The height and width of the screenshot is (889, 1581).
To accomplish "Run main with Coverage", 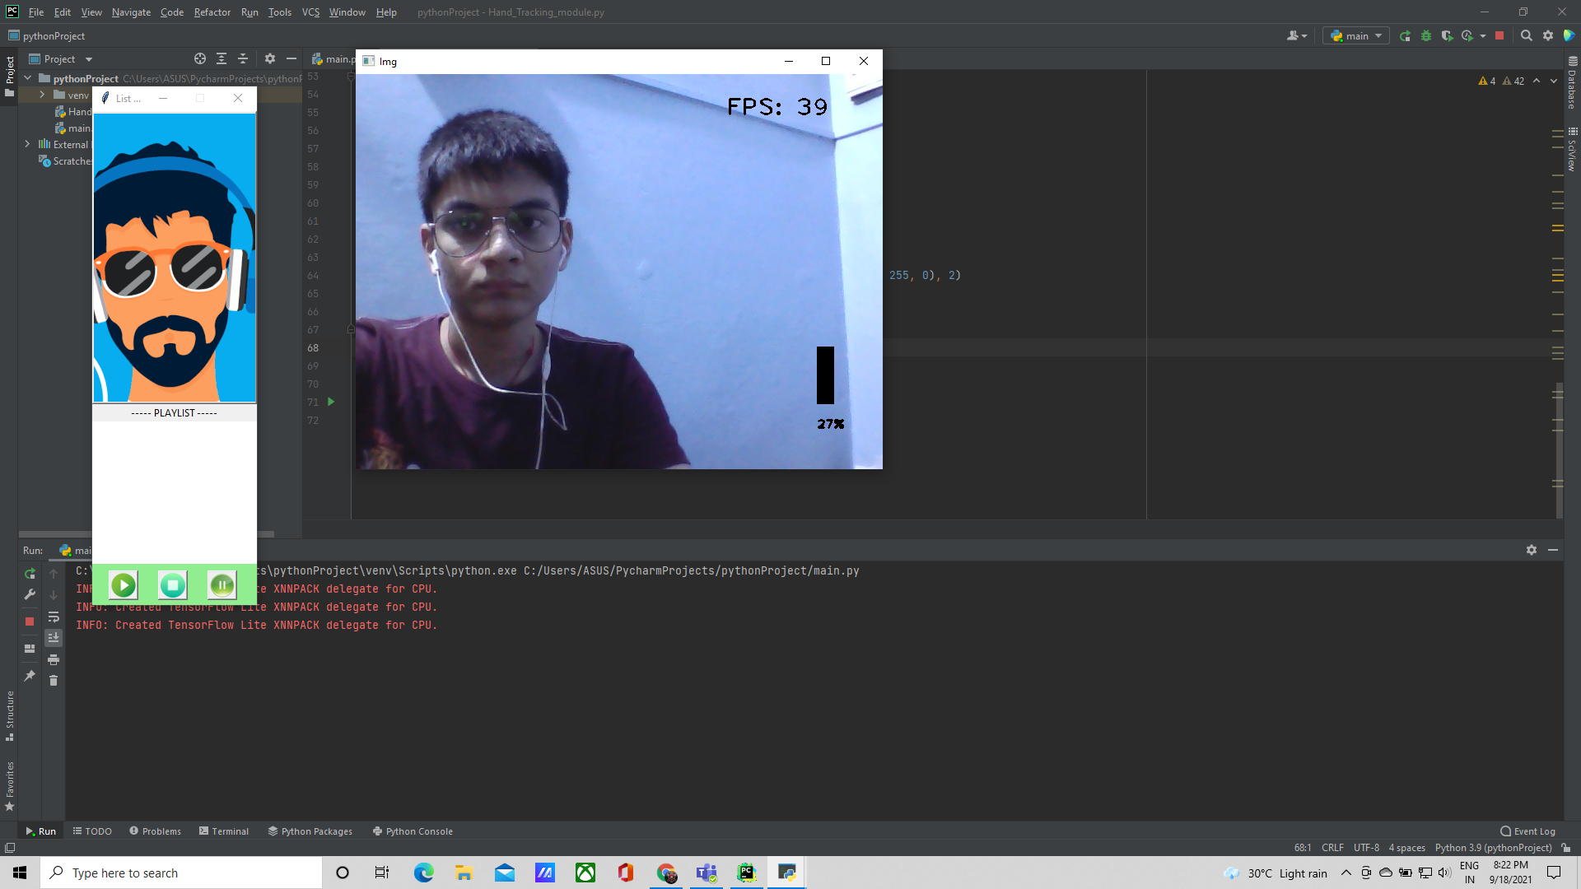I will (x=1447, y=35).
